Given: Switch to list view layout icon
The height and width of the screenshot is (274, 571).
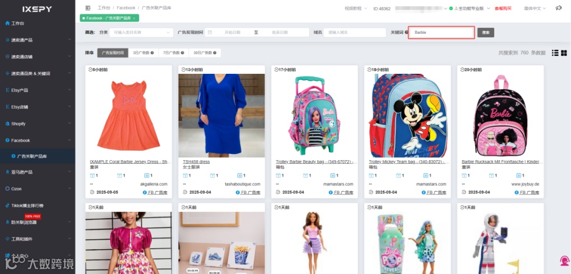Looking at the screenshot, I should tap(555, 53).
